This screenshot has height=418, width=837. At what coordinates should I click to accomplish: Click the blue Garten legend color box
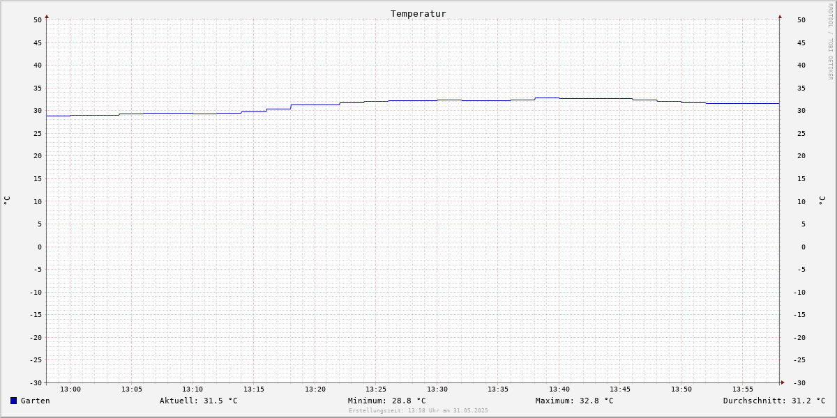(13, 401)
